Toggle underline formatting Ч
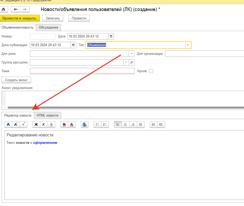 pos(51,124)
